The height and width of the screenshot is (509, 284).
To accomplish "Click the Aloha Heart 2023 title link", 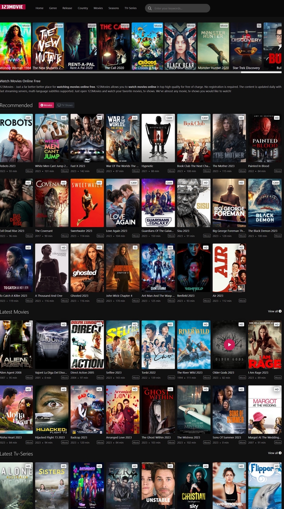I will pyautogui.click(x=11, y=437).
